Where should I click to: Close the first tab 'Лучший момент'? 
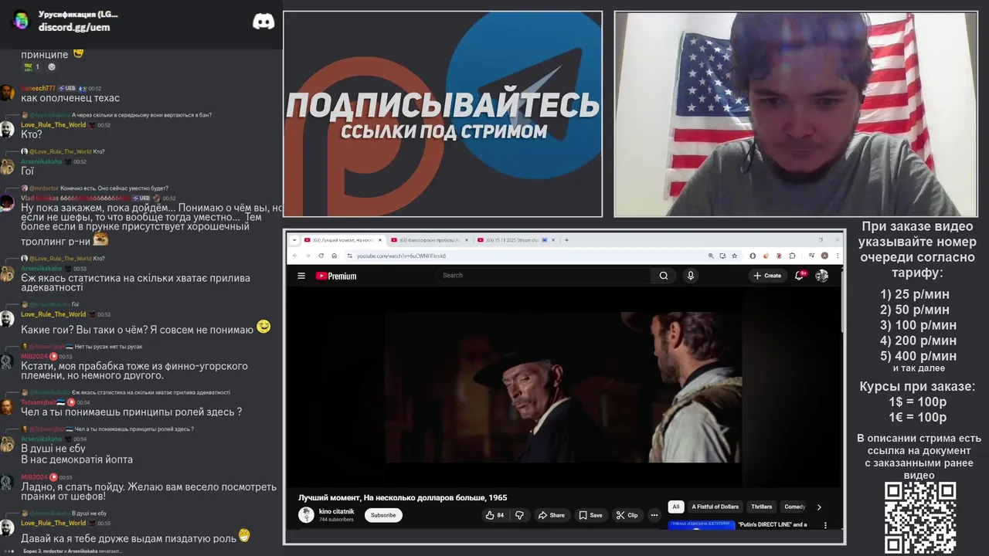pos(380,240)
